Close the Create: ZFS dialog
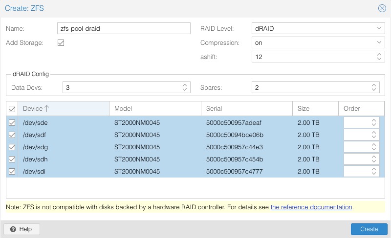Image resolution: width=391 pixels, height=238 pixels. (382, 8)
